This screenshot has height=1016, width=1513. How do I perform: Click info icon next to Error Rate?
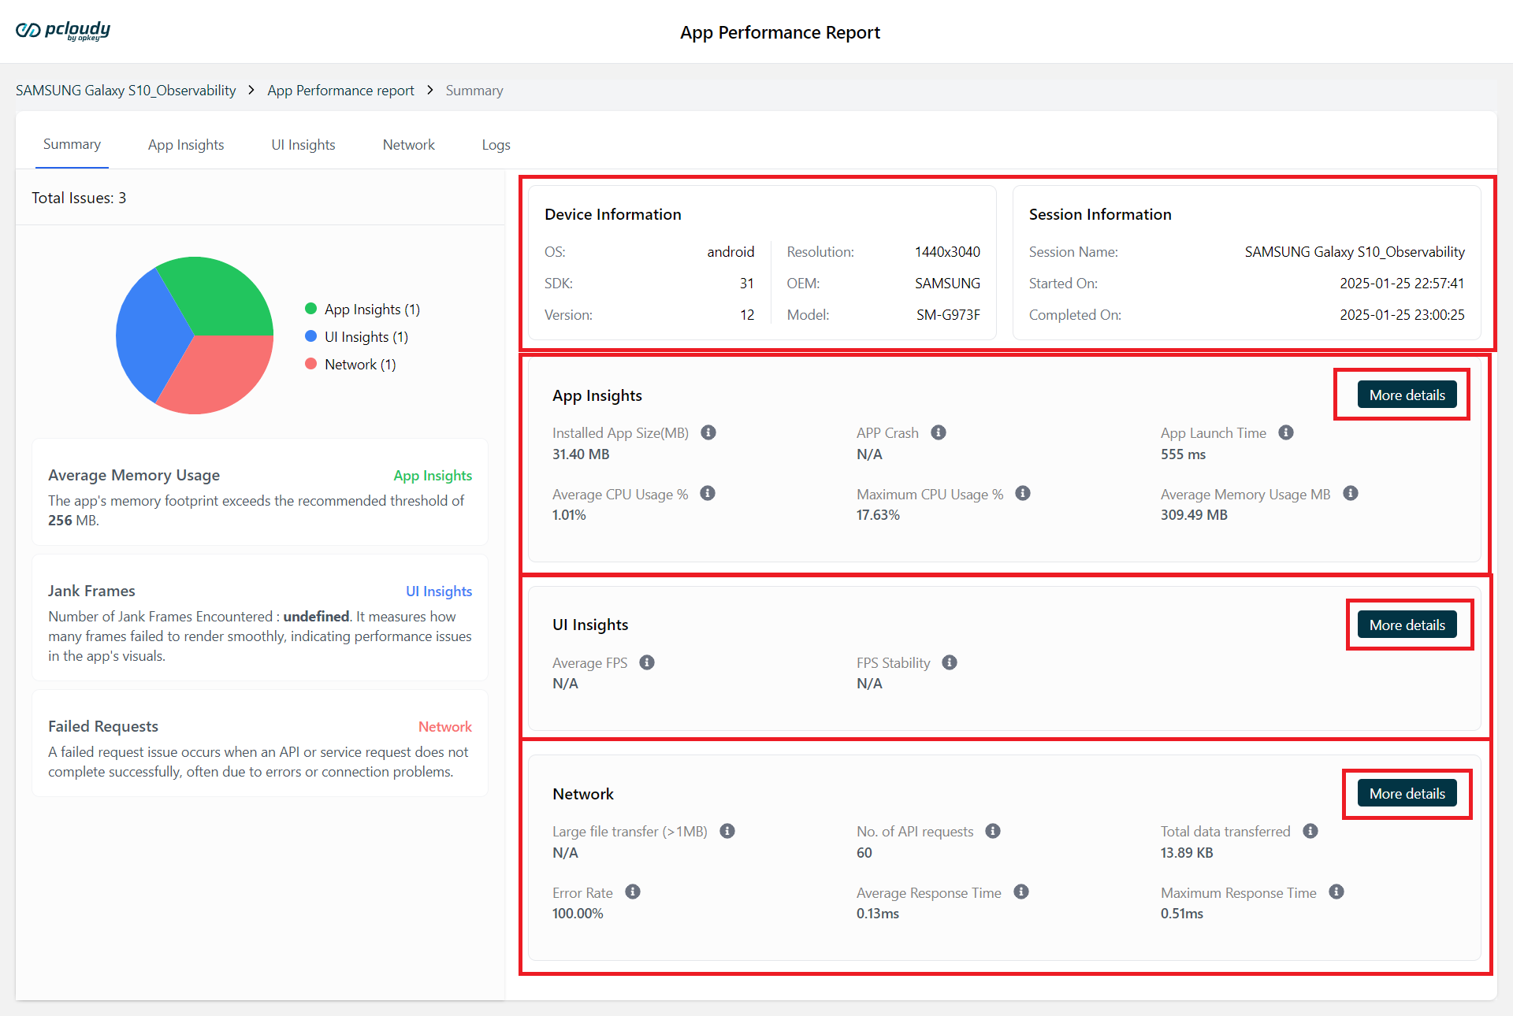pos(633,892)
